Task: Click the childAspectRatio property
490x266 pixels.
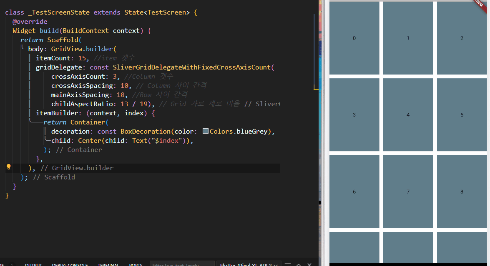Action: pos(82,104)
